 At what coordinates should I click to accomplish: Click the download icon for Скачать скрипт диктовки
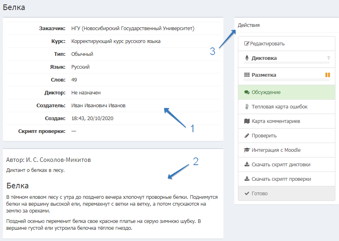tap(247, 165)
